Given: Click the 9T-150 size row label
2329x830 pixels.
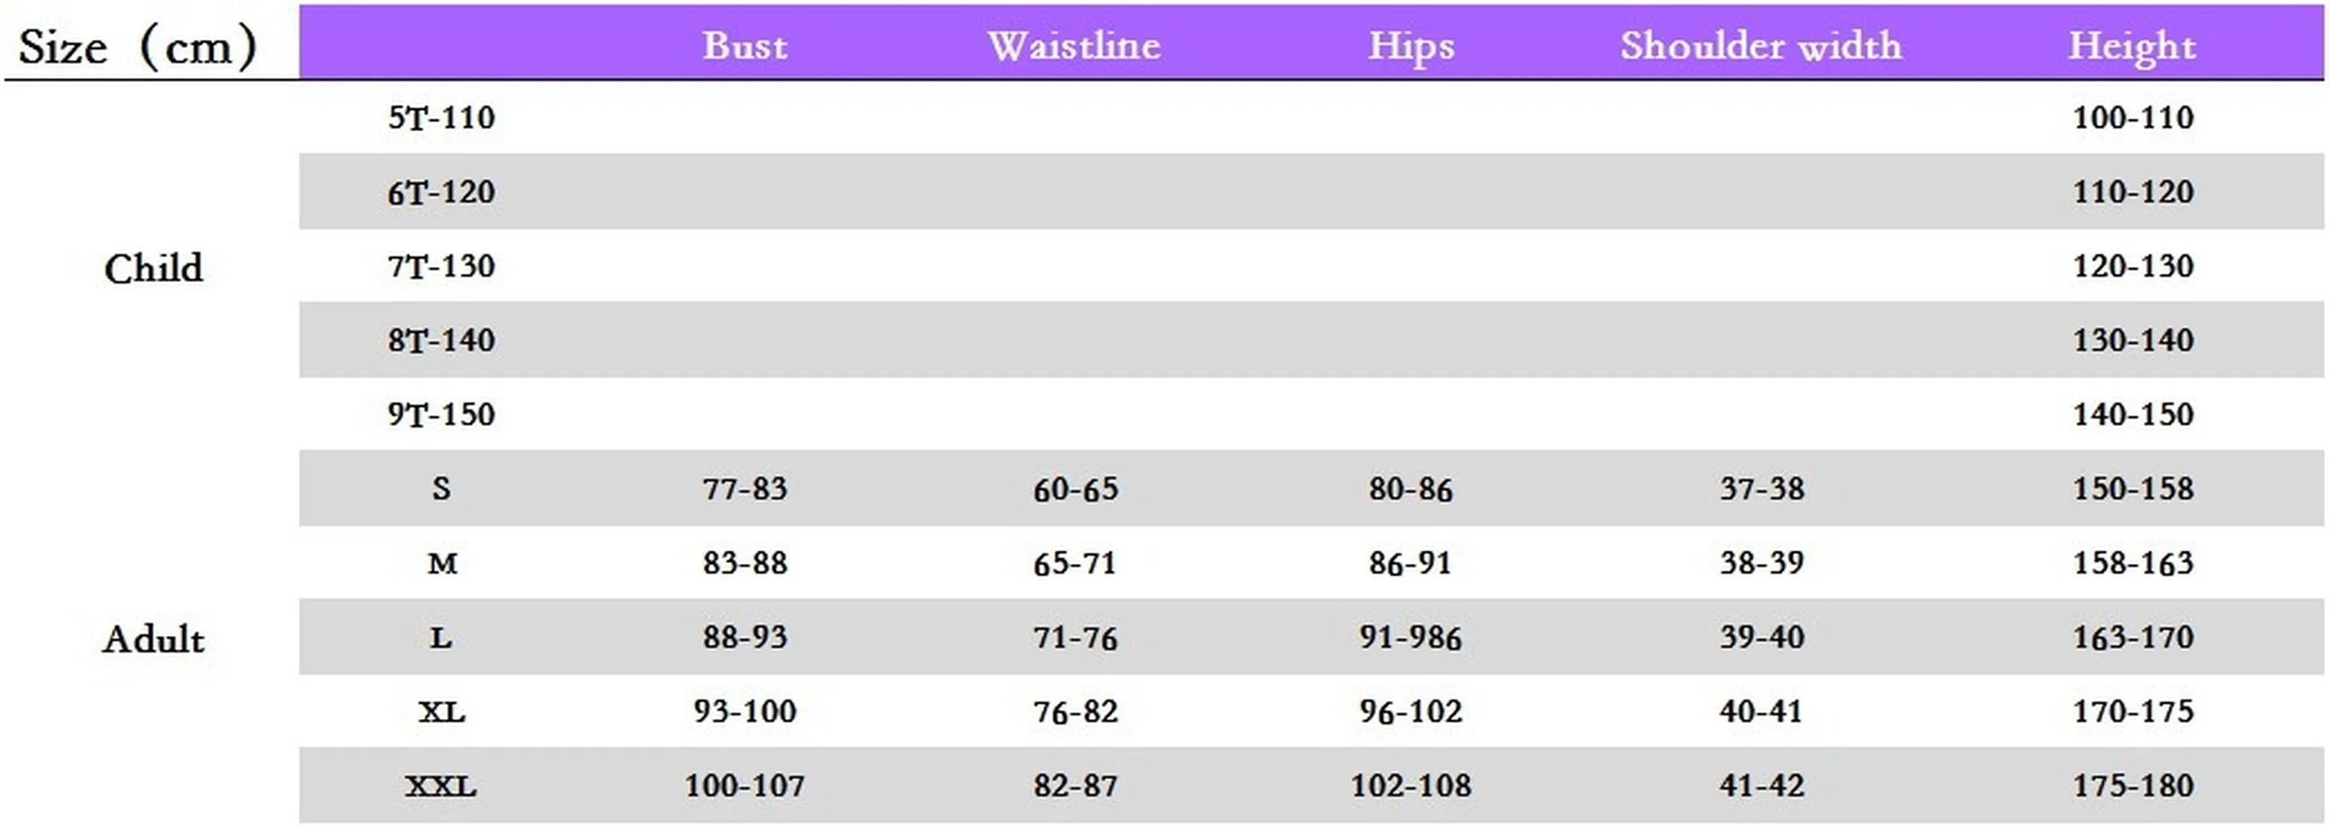Looking at the screenshot, I should pos(441,414).
